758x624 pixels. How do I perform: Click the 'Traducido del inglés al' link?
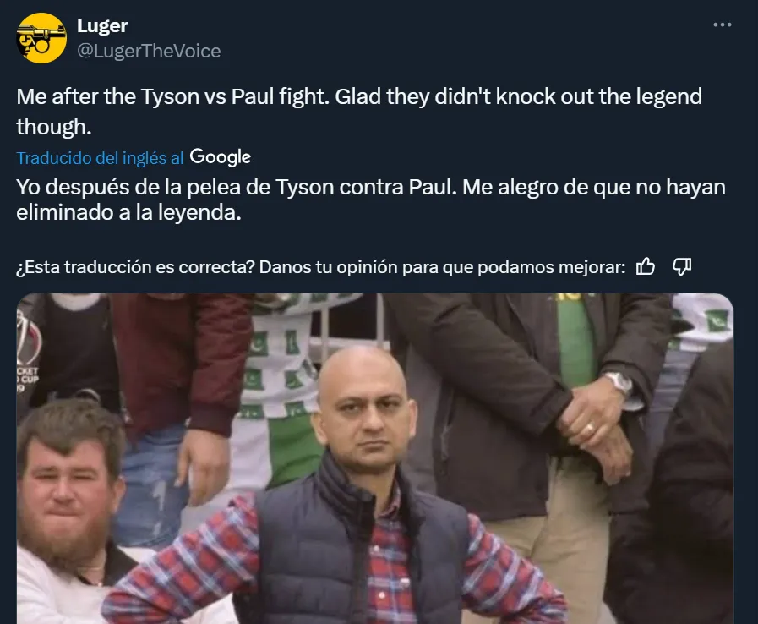[x=100, y=158]
